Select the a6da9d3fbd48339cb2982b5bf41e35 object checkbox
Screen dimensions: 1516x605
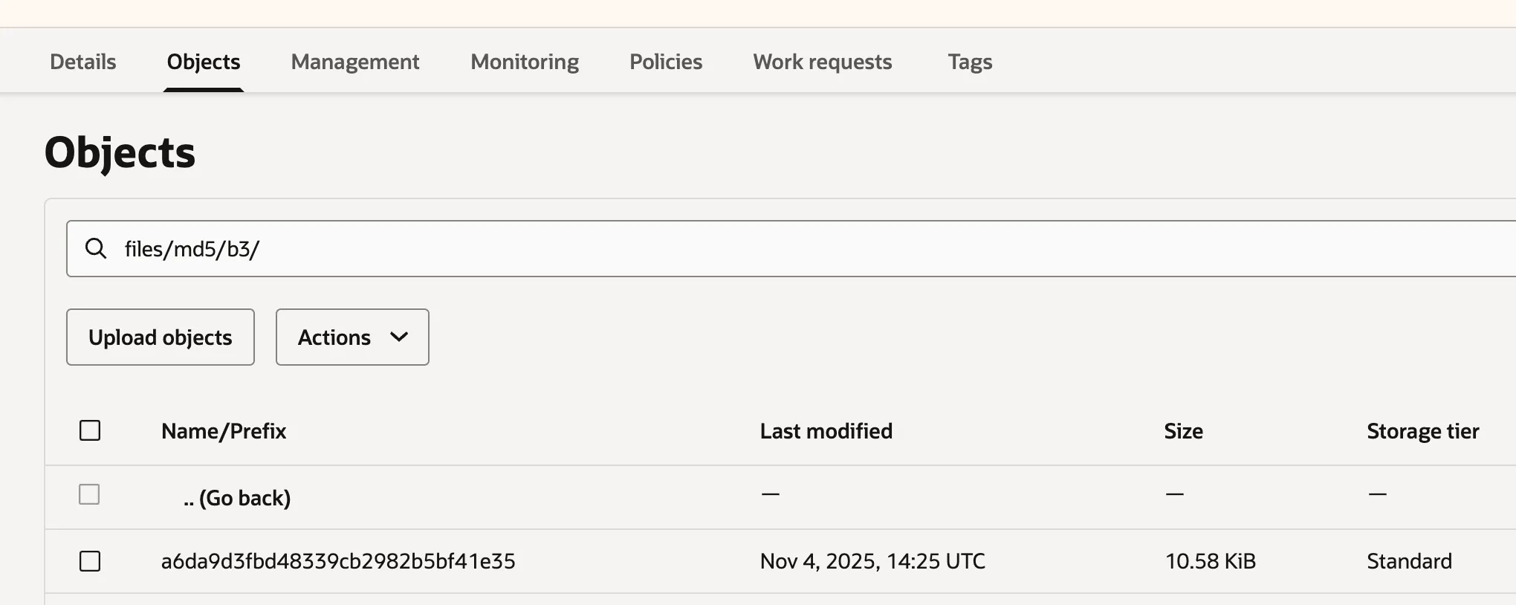click(90, 561)
